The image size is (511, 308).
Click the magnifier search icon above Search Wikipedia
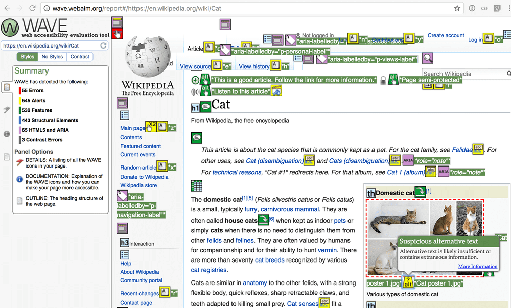click(x=428, y=58)
